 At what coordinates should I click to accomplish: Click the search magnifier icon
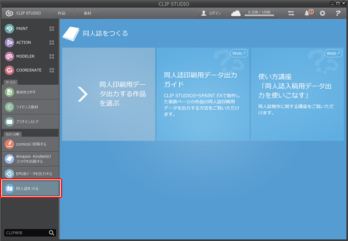[x=52, y=232]
